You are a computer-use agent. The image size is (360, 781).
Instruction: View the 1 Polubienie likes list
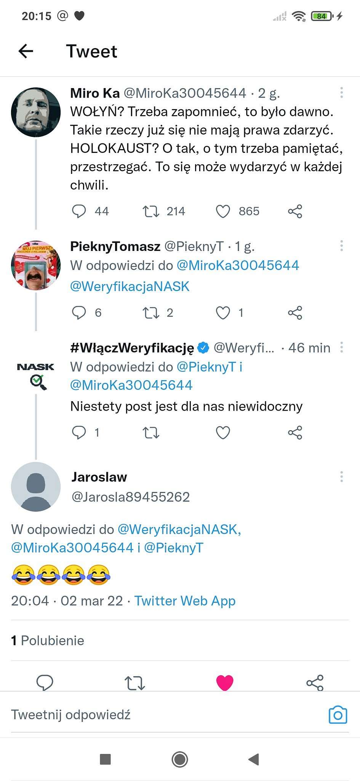pyautogui.click(x=48, y=640)
